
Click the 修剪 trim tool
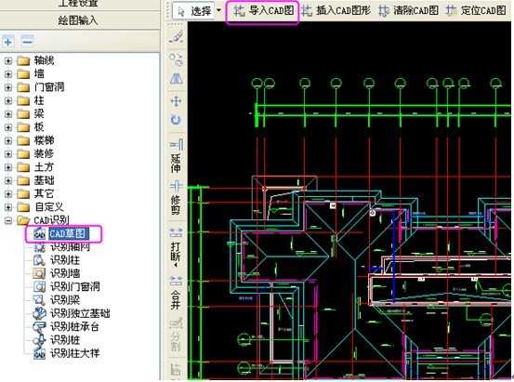(177, 198)
